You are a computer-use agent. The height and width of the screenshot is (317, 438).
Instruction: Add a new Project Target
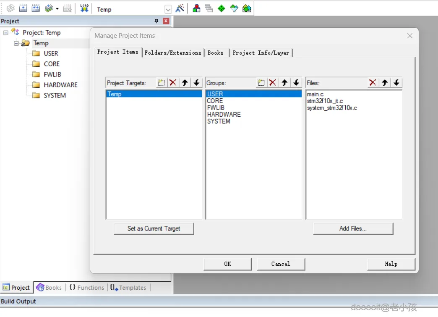(161, 83)
